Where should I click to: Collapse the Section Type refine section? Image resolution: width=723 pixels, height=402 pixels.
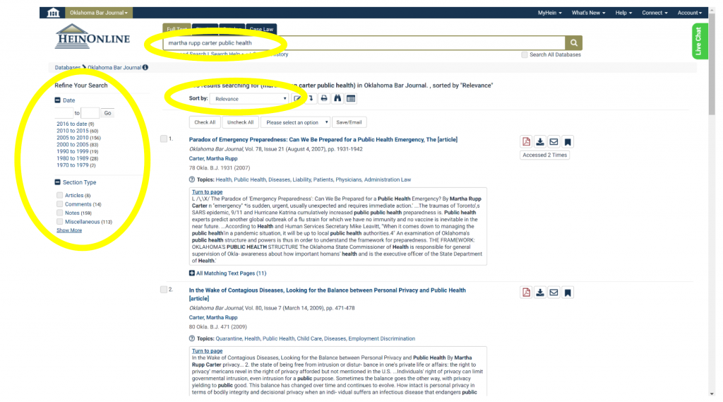tap(58, 182)
